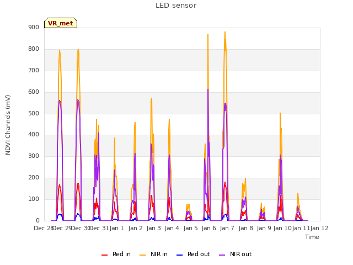Click the 800 y-axis tick label

pos(34,49)
